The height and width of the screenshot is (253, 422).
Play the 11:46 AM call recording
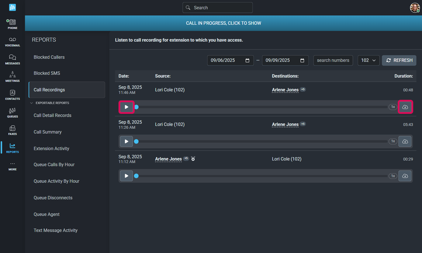[126, 107]
